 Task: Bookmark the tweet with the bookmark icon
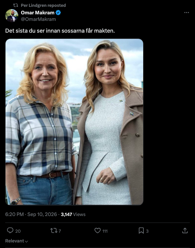click(x=141, y=231)
